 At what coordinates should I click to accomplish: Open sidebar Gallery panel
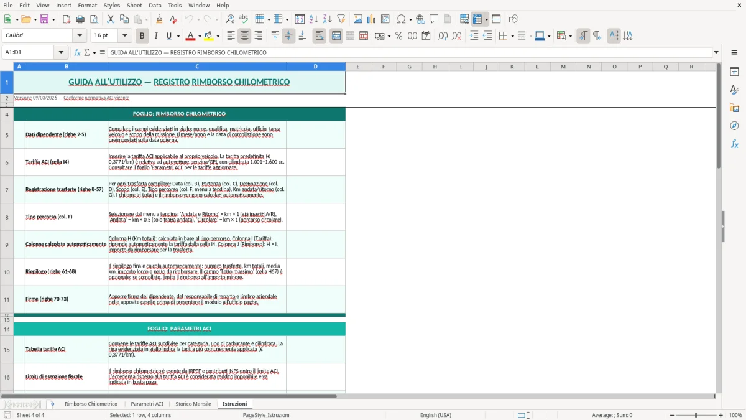point(734,108)
